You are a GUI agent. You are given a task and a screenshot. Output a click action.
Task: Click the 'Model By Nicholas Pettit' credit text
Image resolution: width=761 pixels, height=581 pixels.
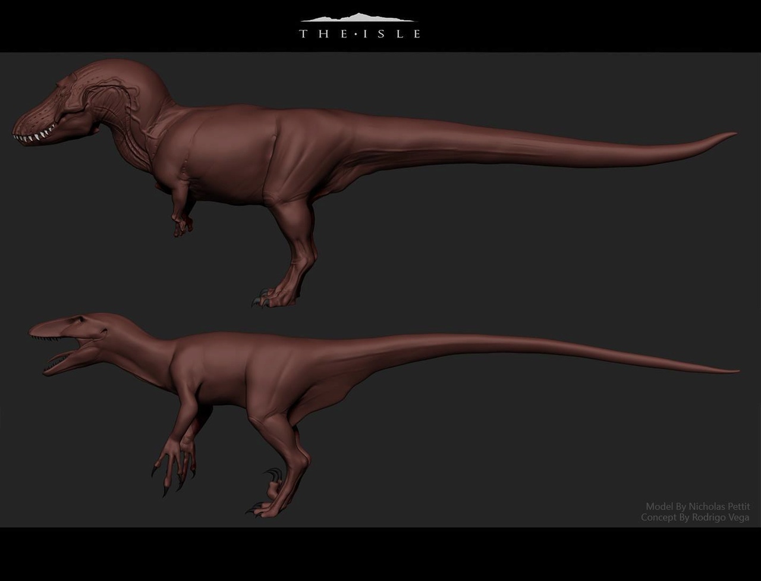697,507
